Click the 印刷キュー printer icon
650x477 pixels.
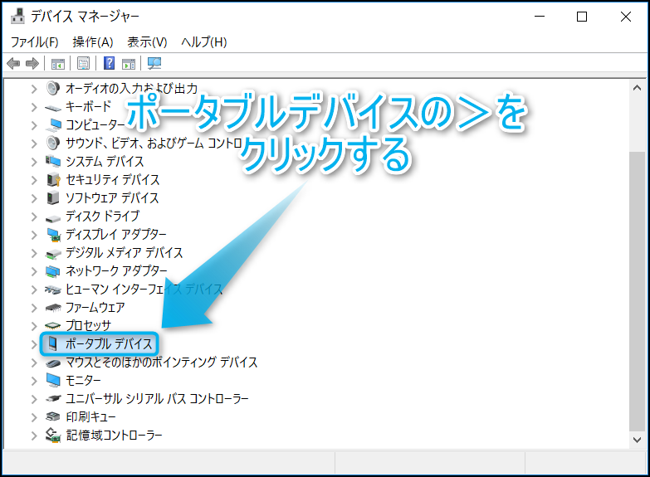tap(53, 416)
